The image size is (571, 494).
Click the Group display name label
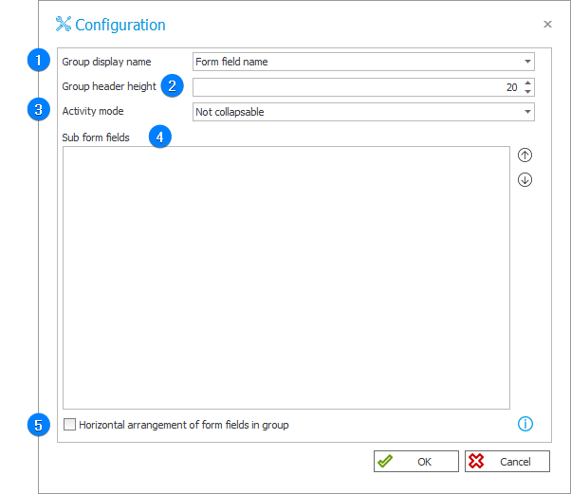(106, 62)
